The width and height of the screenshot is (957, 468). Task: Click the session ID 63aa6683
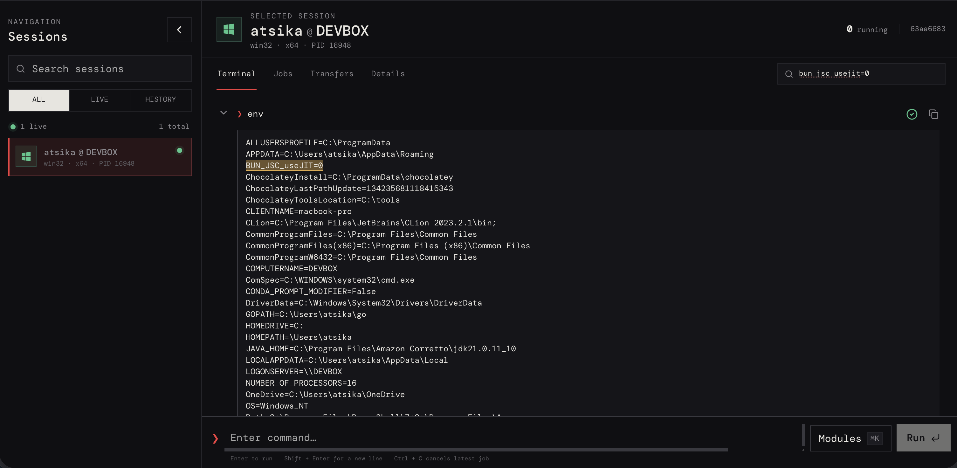(927, 29)
